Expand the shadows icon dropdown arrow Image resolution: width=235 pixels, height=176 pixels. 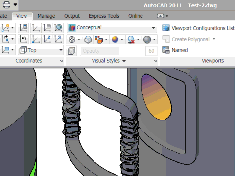(138, 40)
